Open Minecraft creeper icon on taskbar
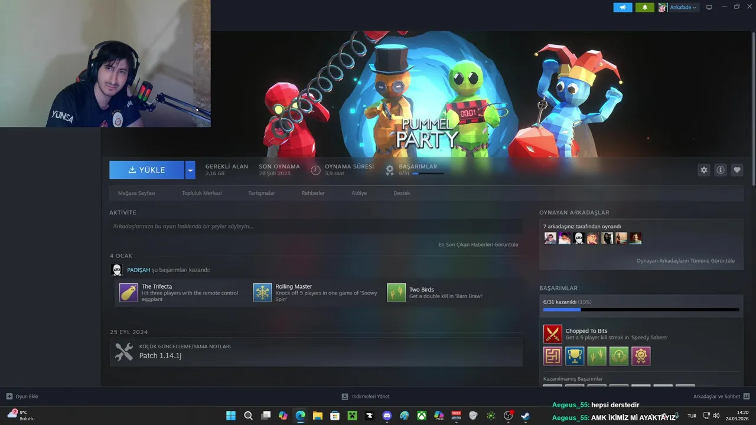Viewport: 756px width, 425px height. tap(352, 416)
